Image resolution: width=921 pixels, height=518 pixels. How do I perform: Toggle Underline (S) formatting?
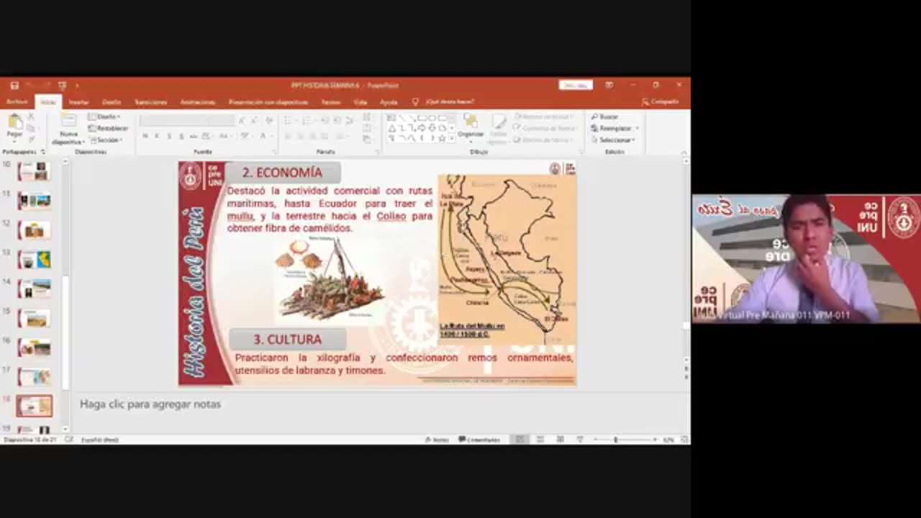tap(169, 136)
